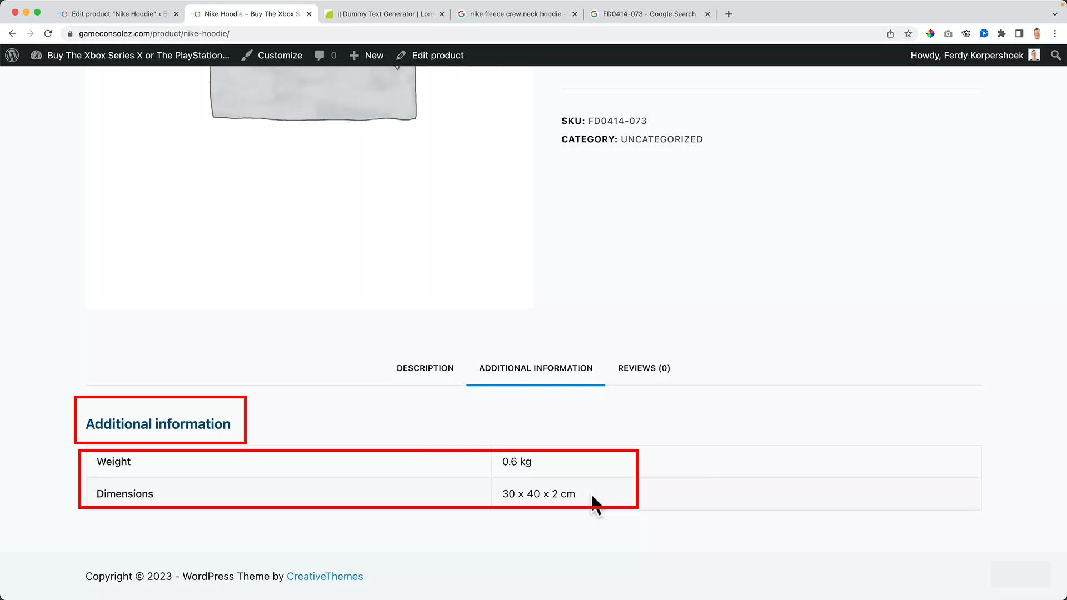1067x600 pixels.
Task: Click the New plus icon in admin bar
Action: [x=354, y=55]
